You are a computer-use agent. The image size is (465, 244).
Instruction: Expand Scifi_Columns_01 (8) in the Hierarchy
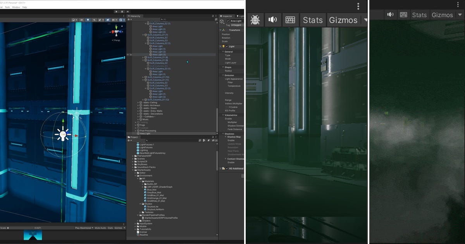[x=143, y=57]
